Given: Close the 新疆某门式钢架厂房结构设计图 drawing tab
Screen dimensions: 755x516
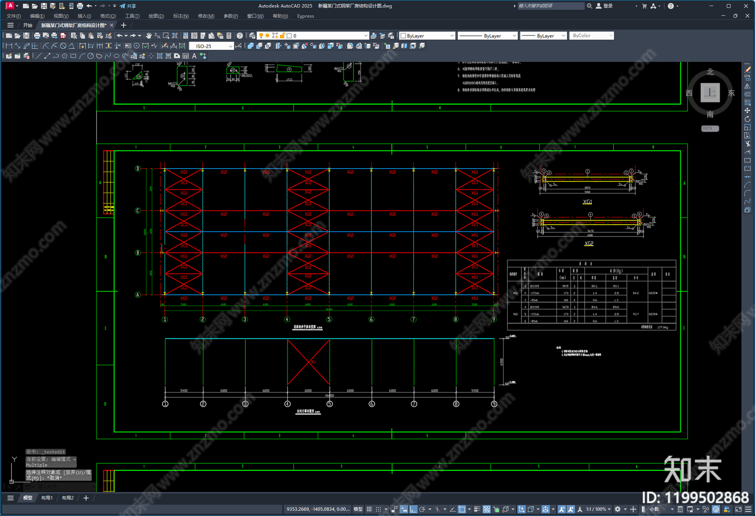Looking at the screenshot, I should point(111,25).
